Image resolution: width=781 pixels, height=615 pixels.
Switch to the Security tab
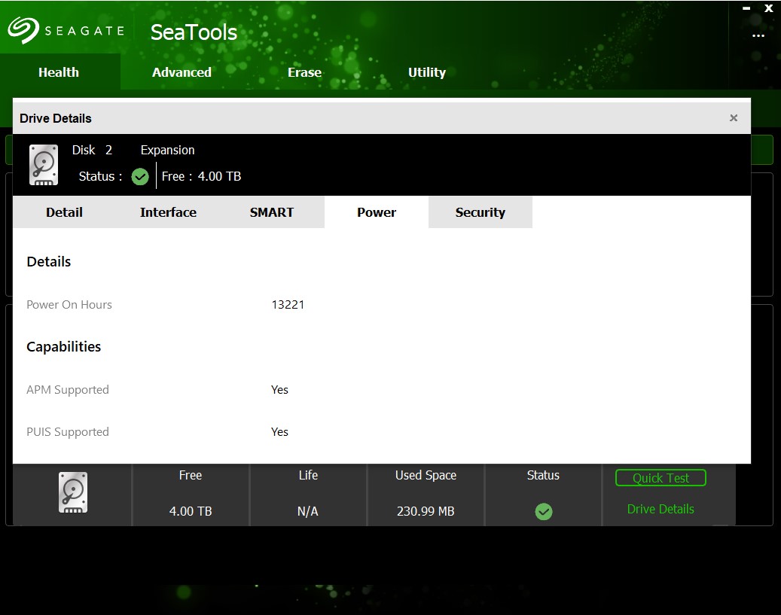coord(480,212)
